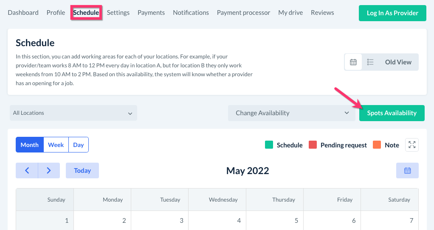Select May 4 calendar cell
The height and width of the screenshot is (230, 434).
click(218, 221)
